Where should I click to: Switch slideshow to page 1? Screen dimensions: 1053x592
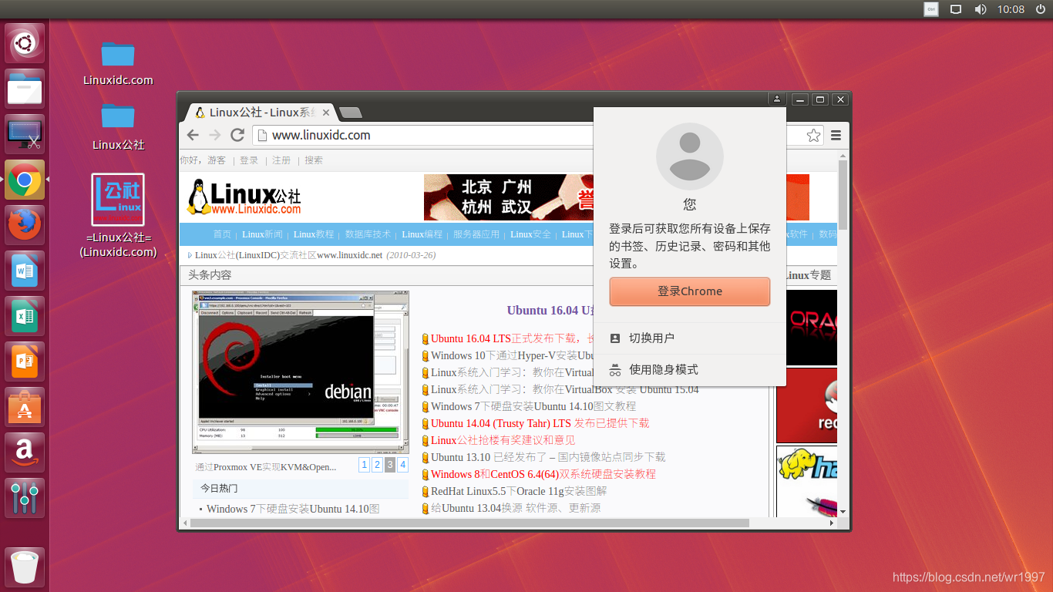[364, 464]
